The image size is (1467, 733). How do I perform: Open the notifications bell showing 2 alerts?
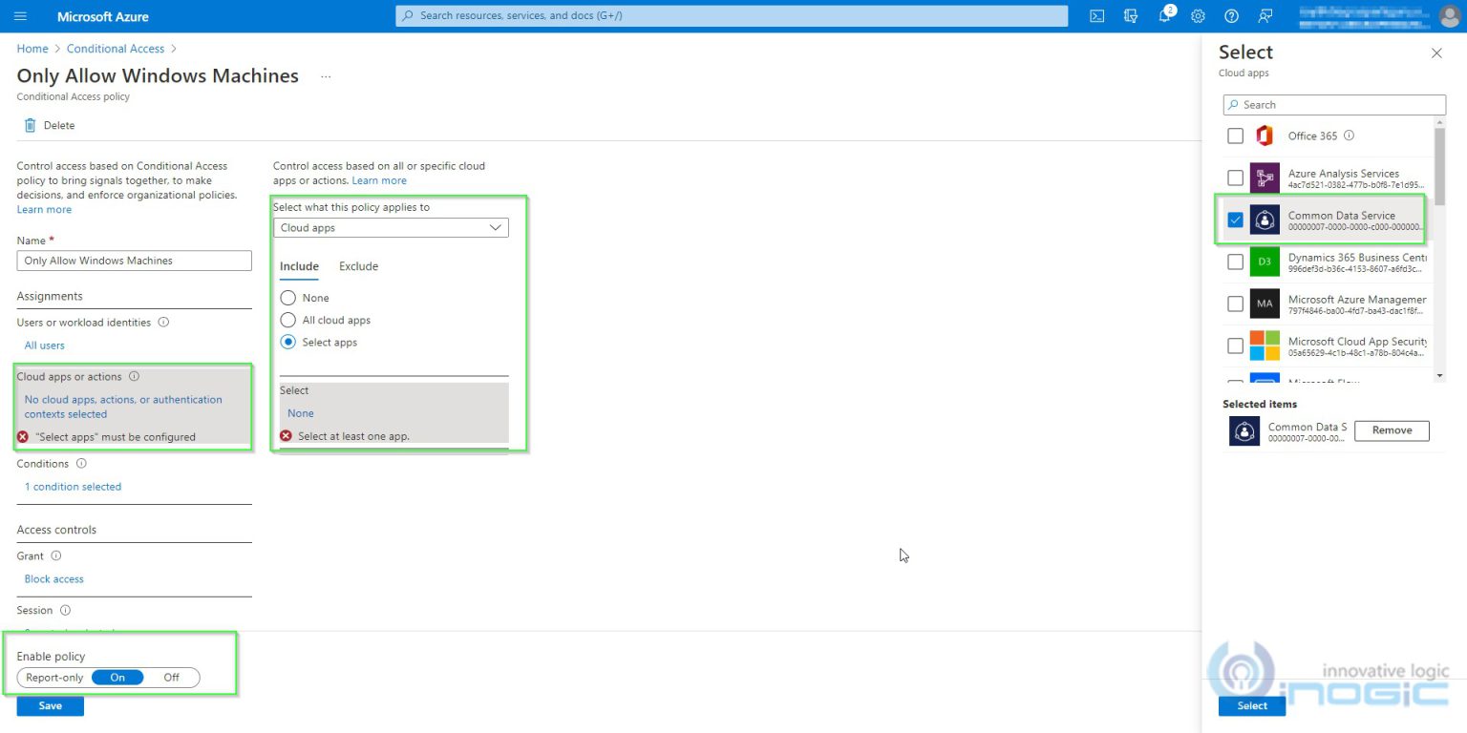(x=1164, y=15)
